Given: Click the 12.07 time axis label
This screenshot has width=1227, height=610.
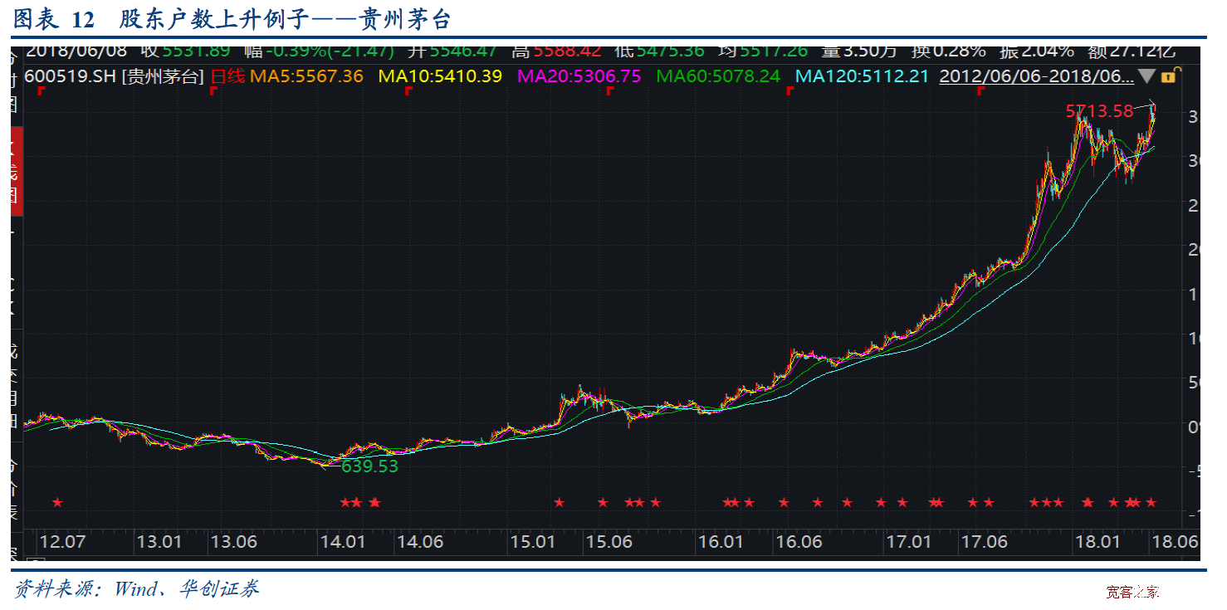Looking at the screenshot, I should pyautogui.click(x=63, y=542).
